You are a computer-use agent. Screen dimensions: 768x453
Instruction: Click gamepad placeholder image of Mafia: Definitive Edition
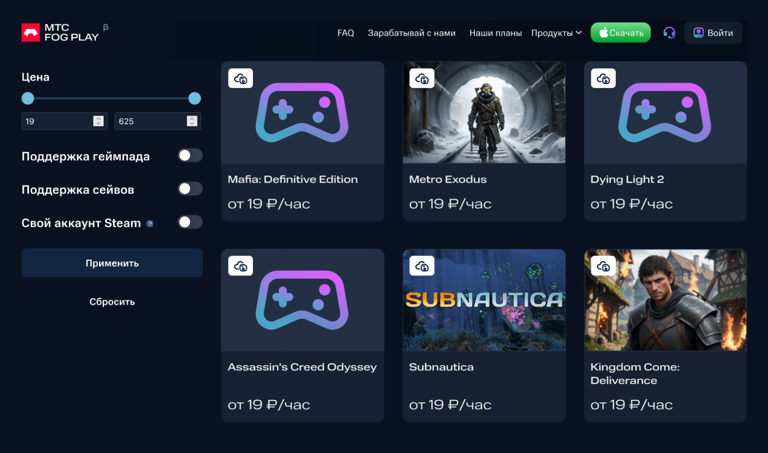click(x=302, y=113)
